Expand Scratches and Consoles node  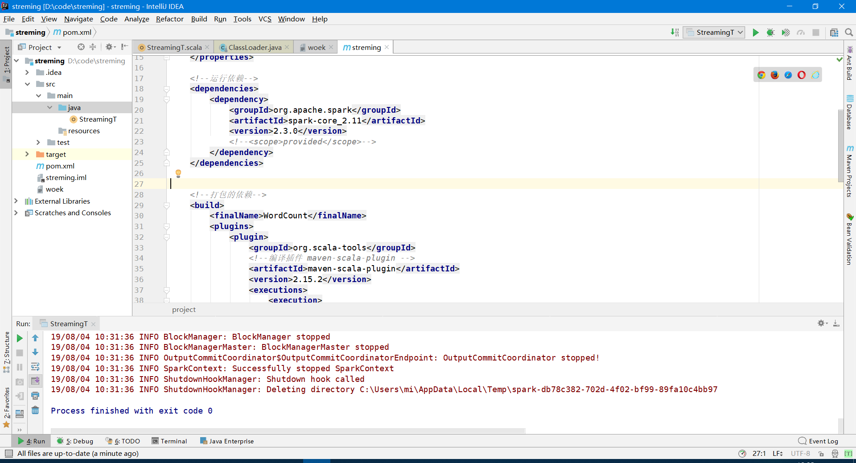[16, 213]
